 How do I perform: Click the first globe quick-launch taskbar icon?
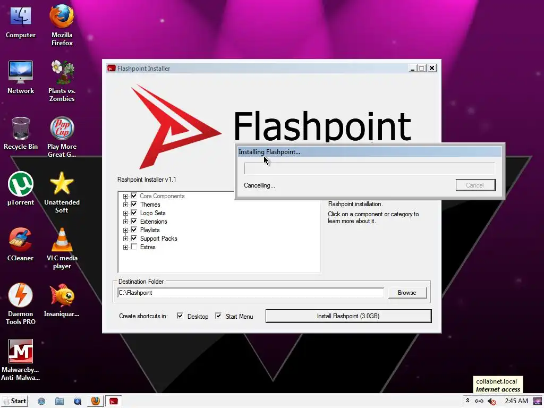41,402
